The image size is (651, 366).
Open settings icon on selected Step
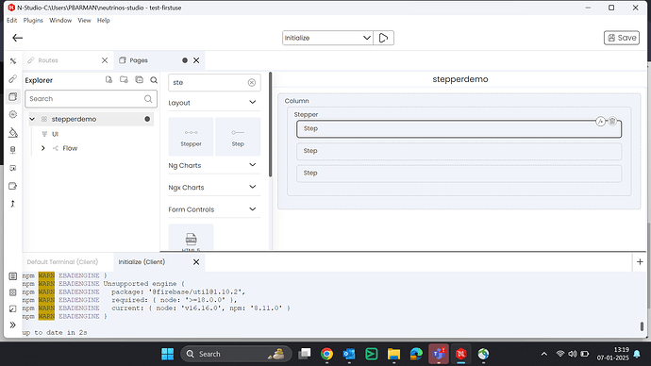600,121
